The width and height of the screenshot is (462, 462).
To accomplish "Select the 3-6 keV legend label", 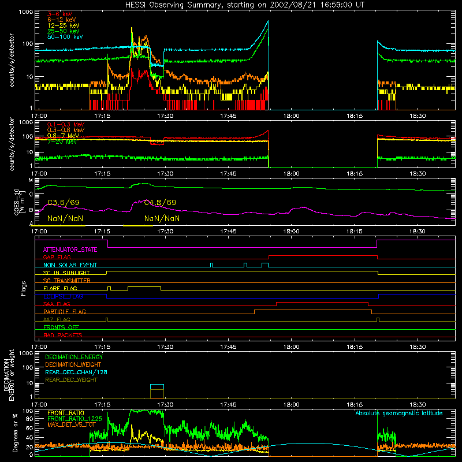I will [59, 14].
